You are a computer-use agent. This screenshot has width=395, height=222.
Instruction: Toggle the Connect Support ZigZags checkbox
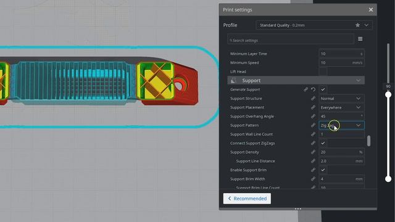coord(323,143)
